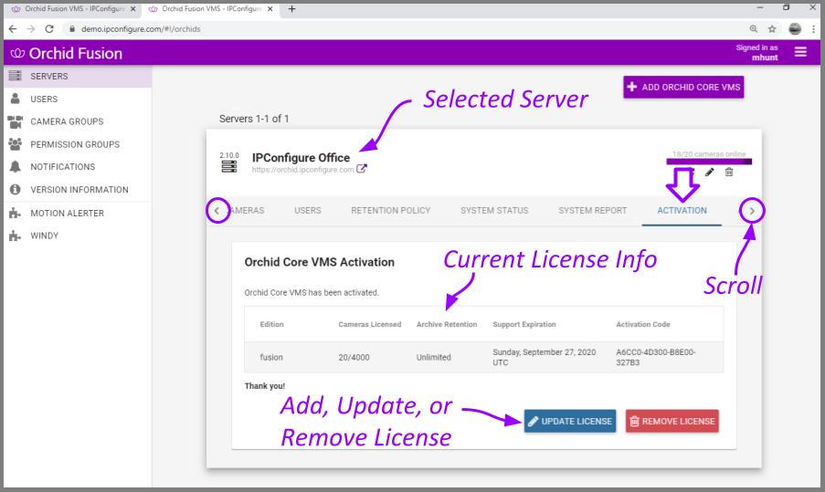The image size is (825, 492).
Task: Select the Activation tab
Action: pos(682,210)
